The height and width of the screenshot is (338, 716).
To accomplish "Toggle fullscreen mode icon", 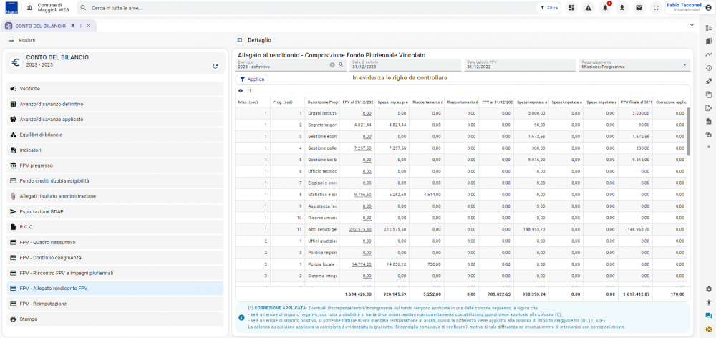I will [656, 8].
